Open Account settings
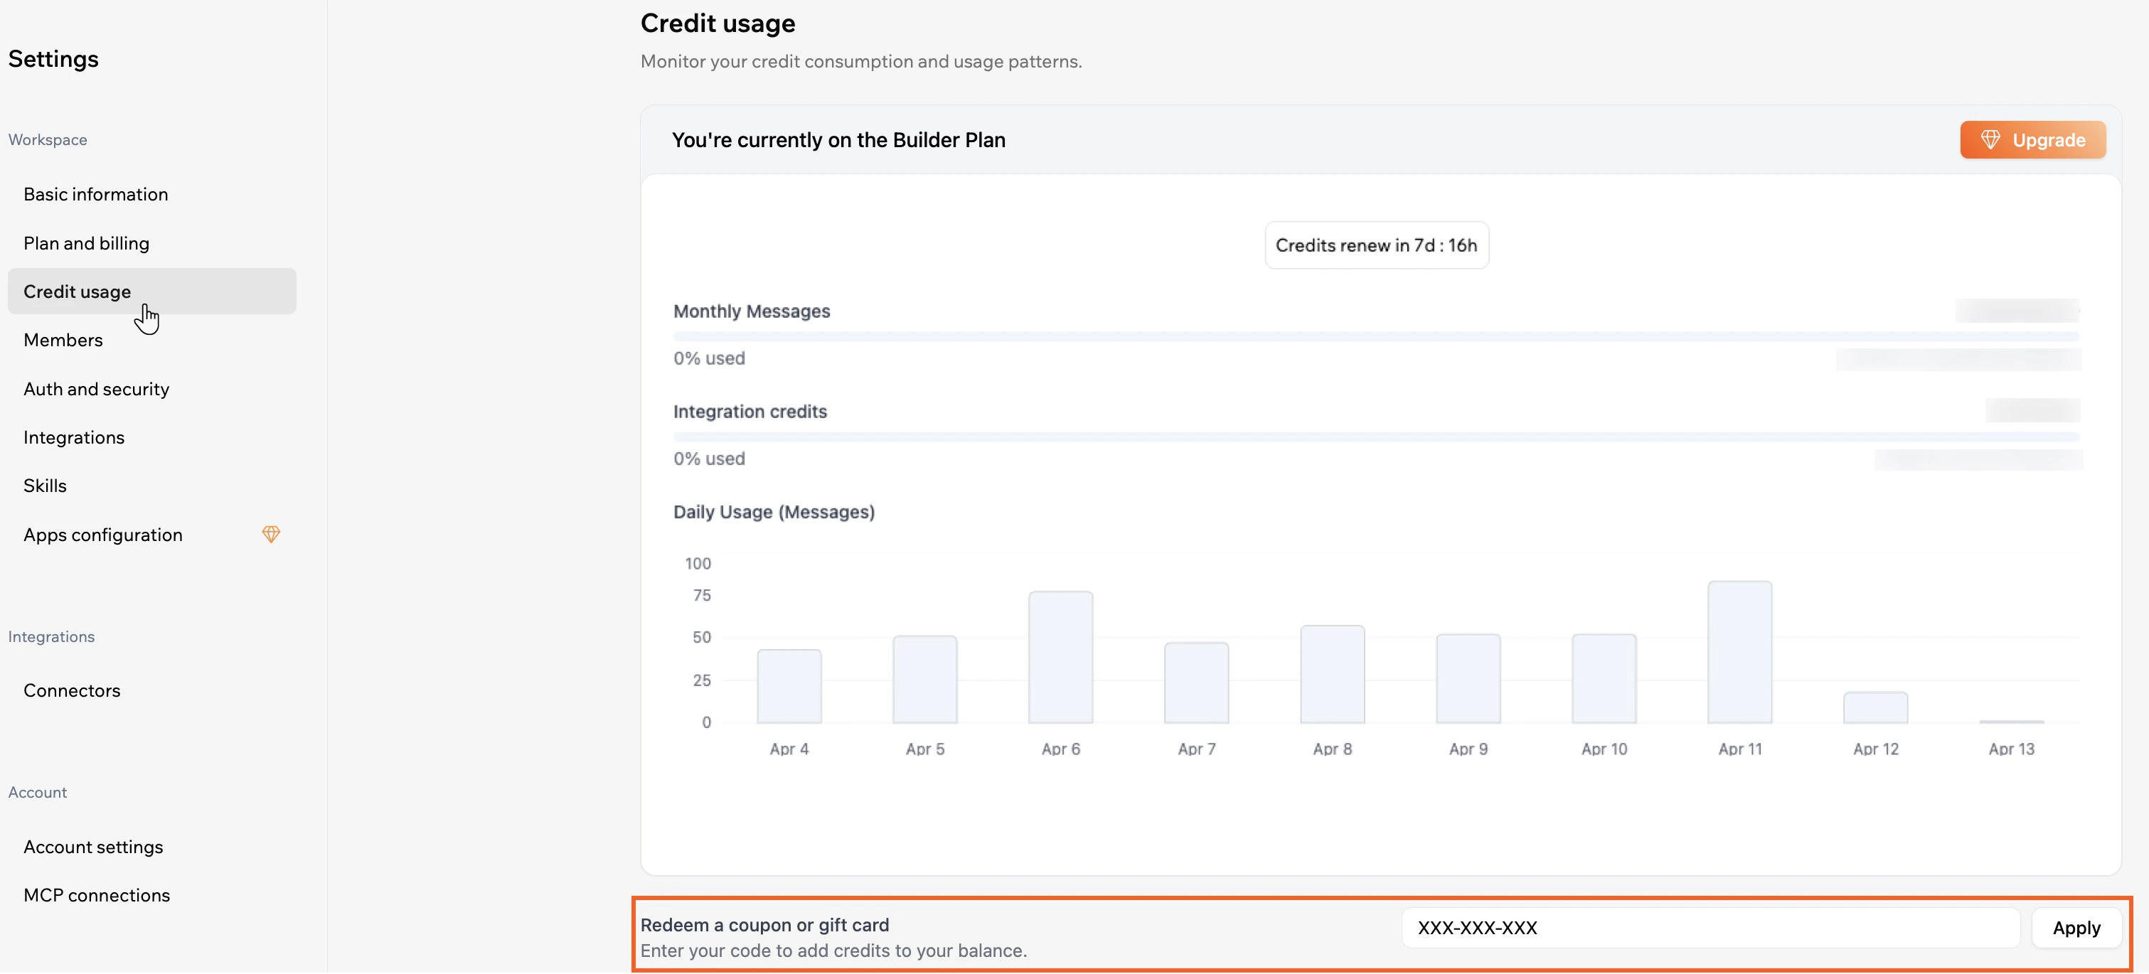The width and height of the screenshot is (2149, 974). [x=92, y=847]
